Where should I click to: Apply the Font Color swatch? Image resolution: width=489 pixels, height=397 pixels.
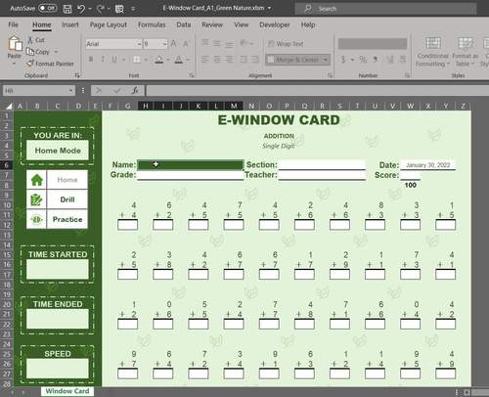tap(178, 60)
